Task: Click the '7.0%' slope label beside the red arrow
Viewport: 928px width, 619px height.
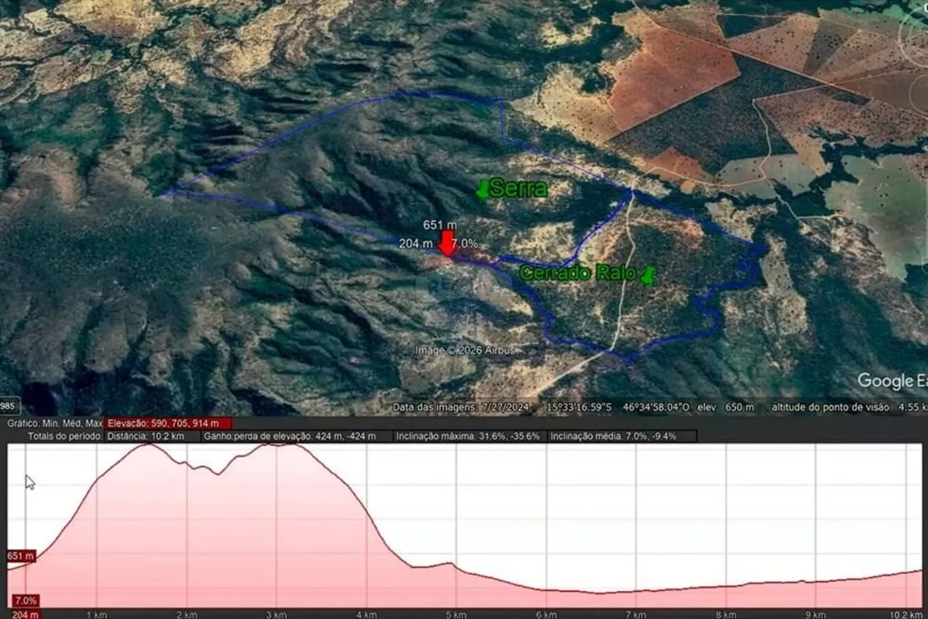Action: 465,243
